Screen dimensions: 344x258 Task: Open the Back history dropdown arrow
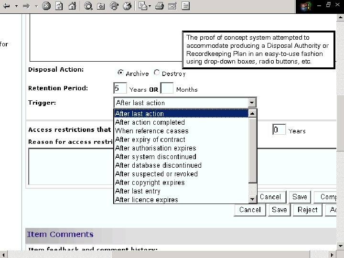tap(16, 6)
